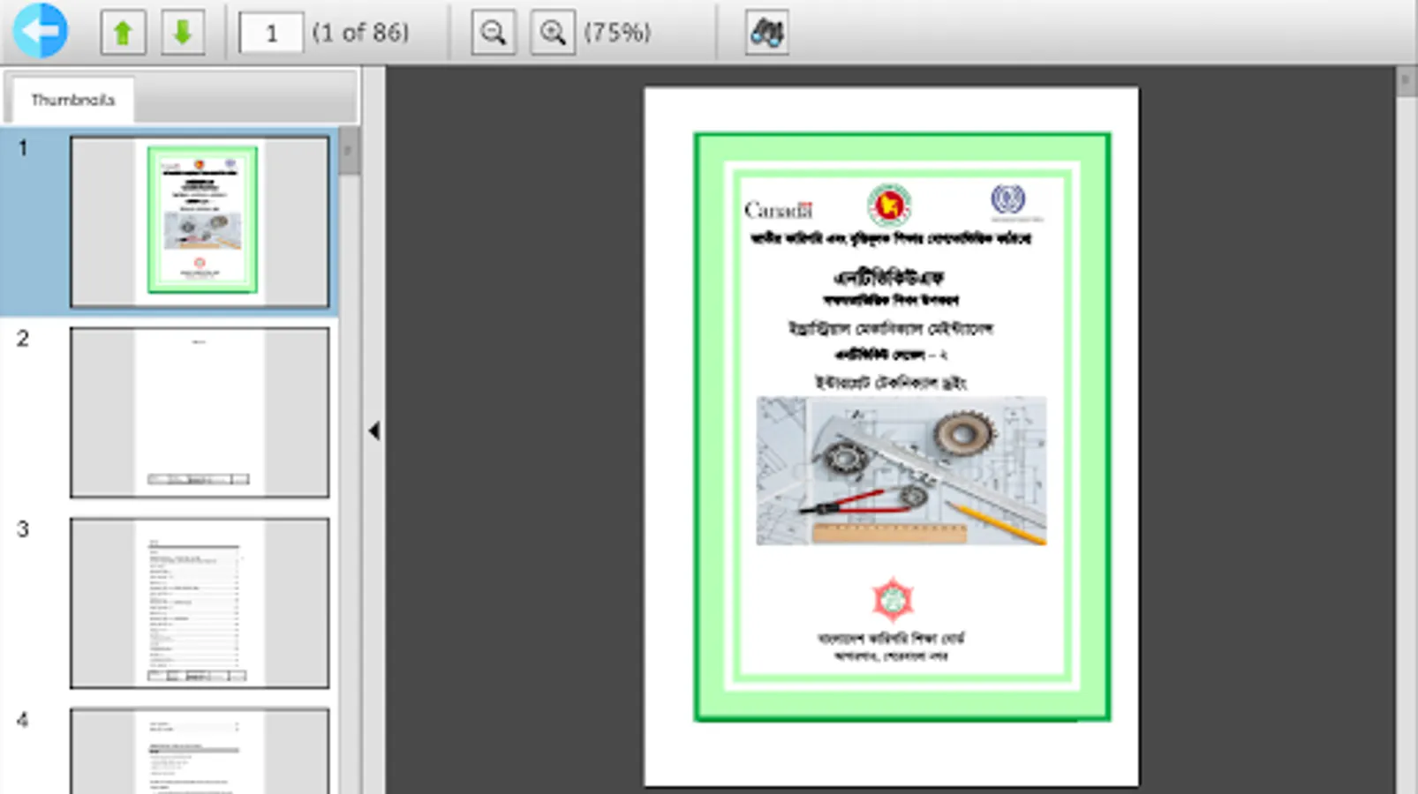Click the document view scrollbar handle
The image size is (1418, 794).
tap(1406, 82)
